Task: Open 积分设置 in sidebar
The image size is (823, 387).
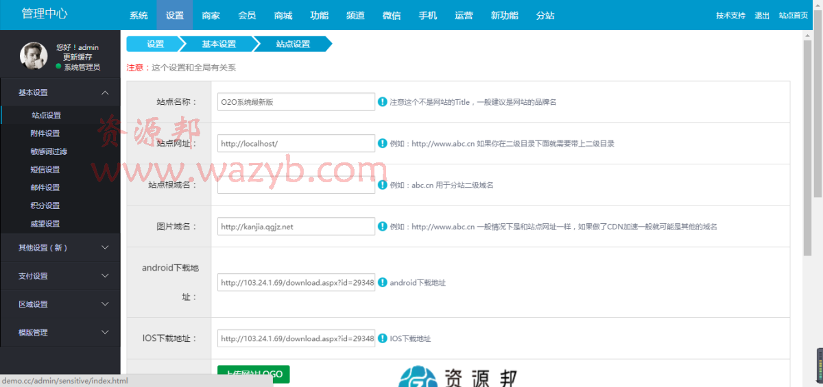Action: 45,205
